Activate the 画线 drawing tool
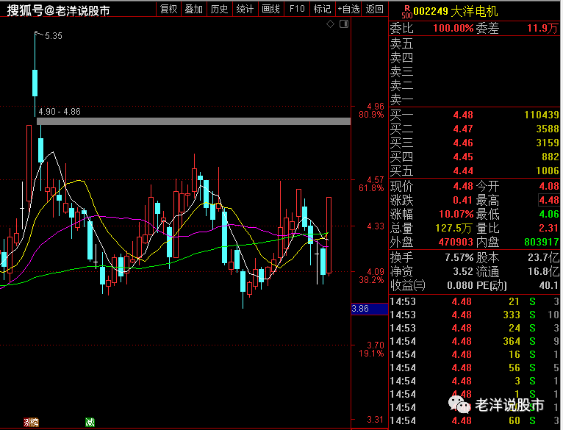 [270, 9]
